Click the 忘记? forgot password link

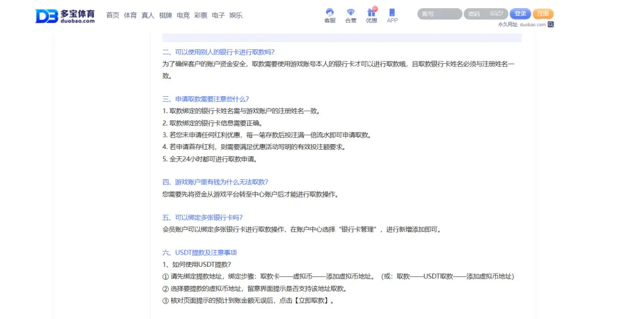tap(497, 14)
